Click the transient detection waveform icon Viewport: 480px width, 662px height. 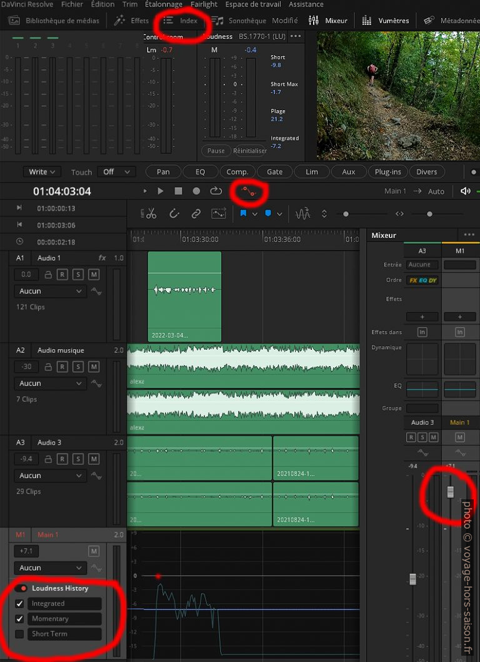(x=303, y=214)
